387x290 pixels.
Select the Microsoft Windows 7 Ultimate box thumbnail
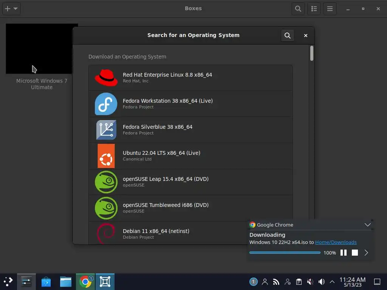coord(42,49)
